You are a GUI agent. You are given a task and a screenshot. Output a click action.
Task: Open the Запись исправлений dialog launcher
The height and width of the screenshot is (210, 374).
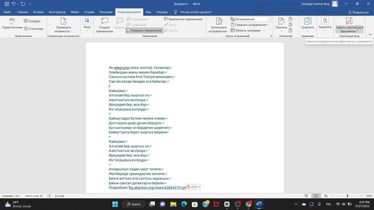(271, 36)
